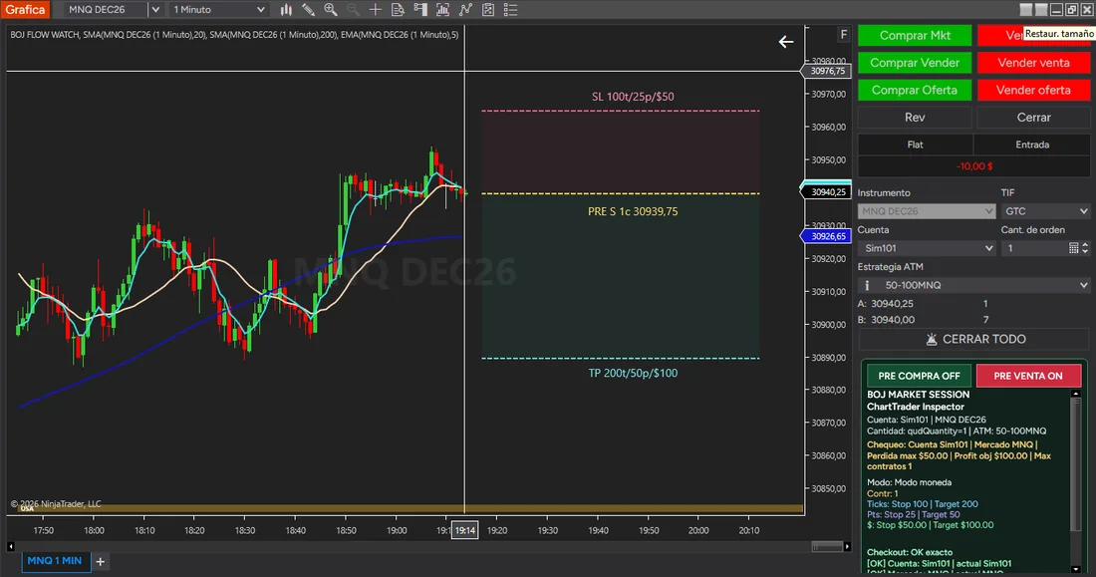Image resolution: width=1096 pixels, height=577 pixels.
Task: Click the Comprar Oferta button
Action: pyautogui.click(x=915, y=90)
